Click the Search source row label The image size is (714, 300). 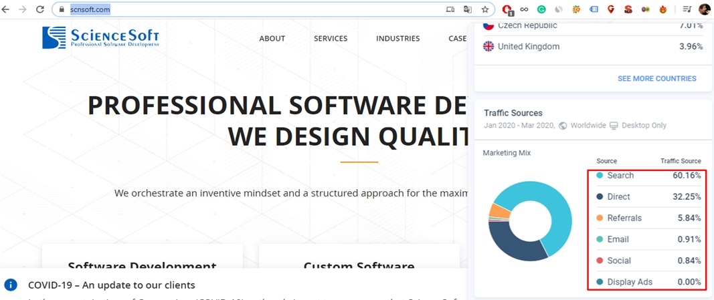(620, 176)
